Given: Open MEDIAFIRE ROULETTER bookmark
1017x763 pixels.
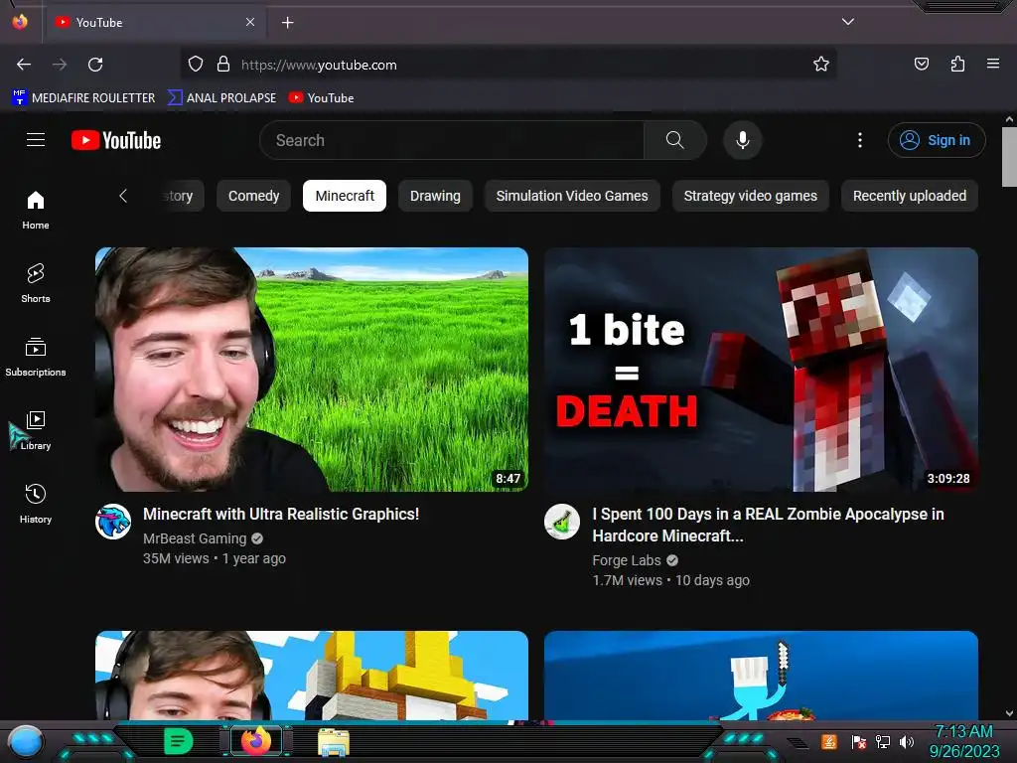Looking at the screenshot, I should 83,98.
